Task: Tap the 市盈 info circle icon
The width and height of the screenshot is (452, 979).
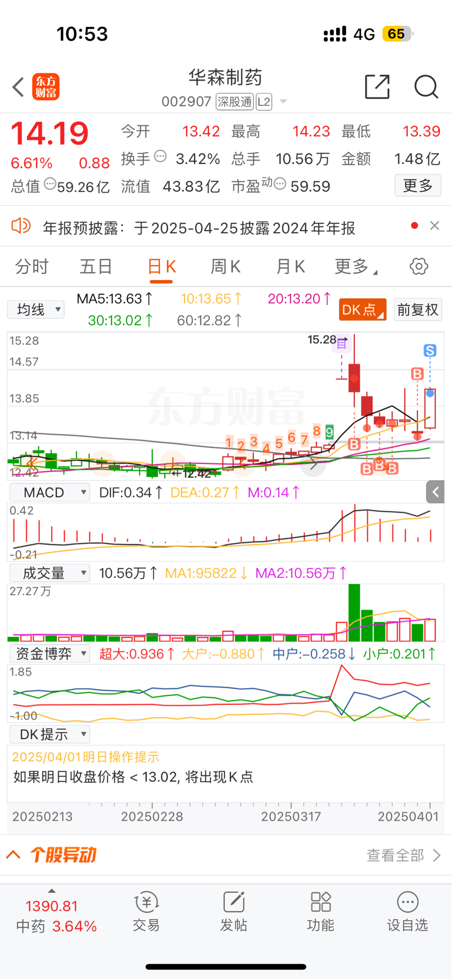Action: pos(280,185)
